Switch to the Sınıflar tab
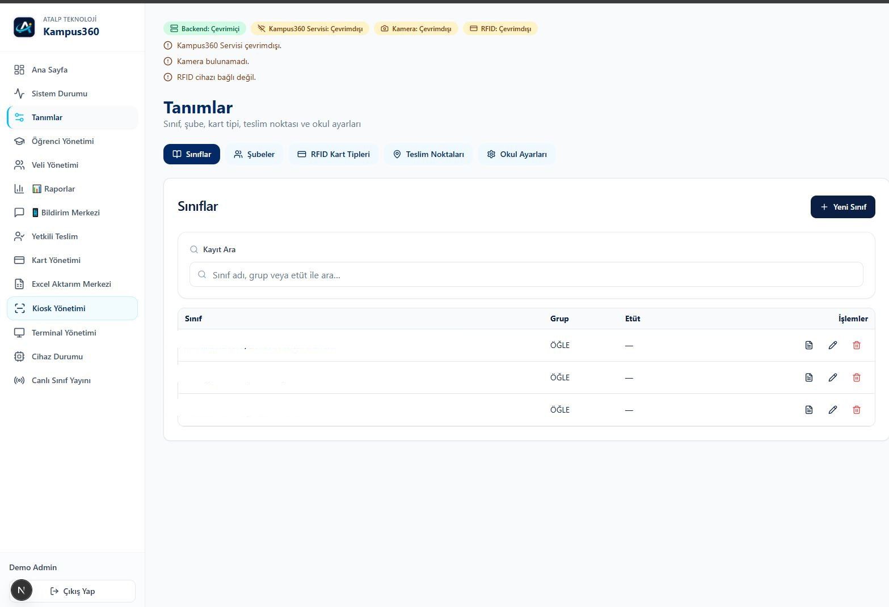This screenshot has height=607, width=889. (192, 154)
